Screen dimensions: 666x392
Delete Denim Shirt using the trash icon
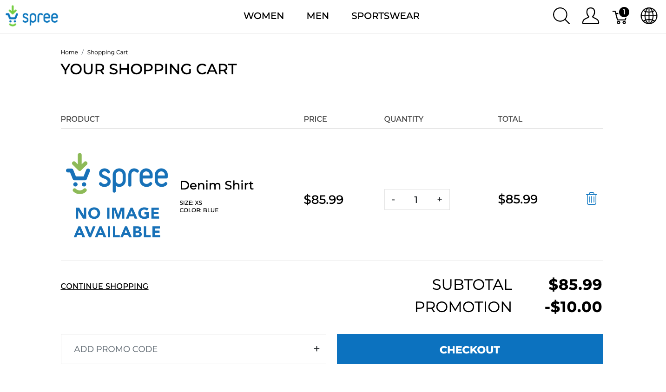(x=591, y=198)
